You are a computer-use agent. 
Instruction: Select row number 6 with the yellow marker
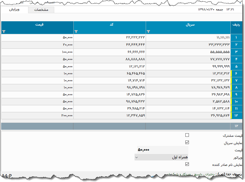(x=236, y=73)
